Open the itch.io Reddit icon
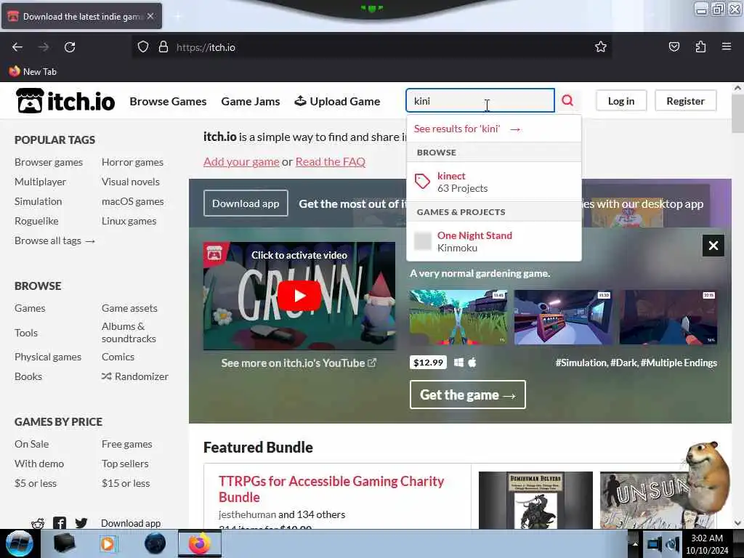The width and height of the screenshot is (744, 558). click(x=38, y=523)
